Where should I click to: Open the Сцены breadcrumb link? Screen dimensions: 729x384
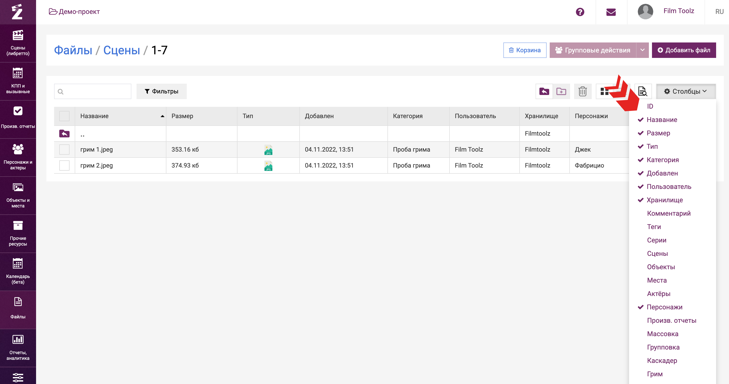coord(121,50)
